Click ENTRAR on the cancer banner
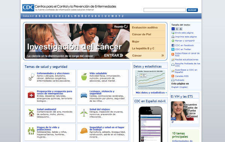This screenshot has width=225, height=142. (x=114, y=55)
